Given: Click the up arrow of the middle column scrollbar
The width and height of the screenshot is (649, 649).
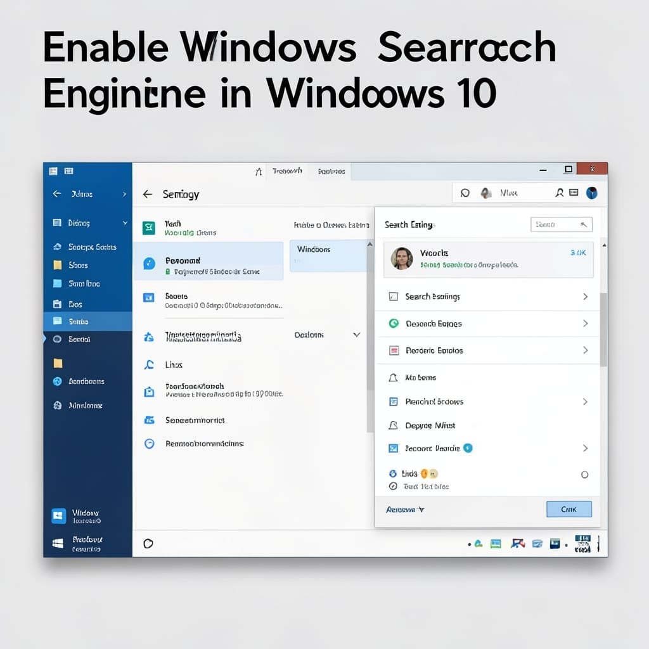Looking at the screenshot, I should [369, 245].
